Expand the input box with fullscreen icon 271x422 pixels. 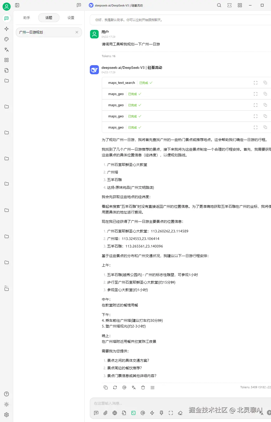[171, 413]
